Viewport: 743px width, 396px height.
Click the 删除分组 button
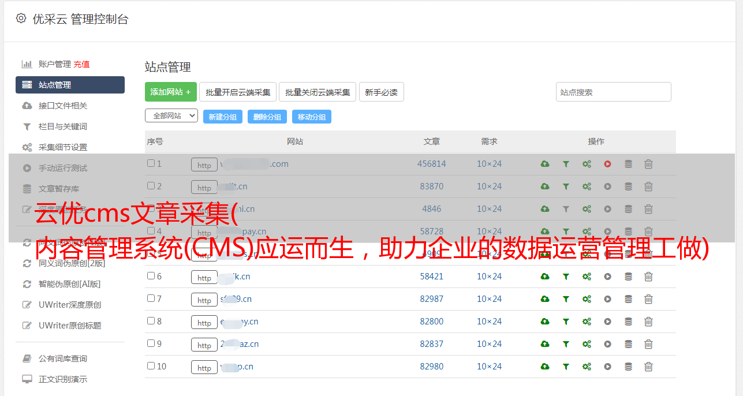[x=267, y=117]
